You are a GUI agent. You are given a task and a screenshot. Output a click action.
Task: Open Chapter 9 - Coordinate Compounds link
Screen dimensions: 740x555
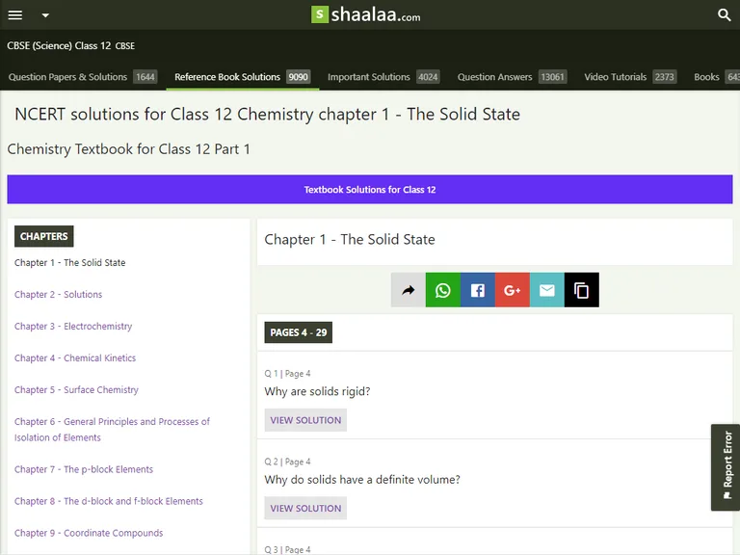click(x=89, y=533)
